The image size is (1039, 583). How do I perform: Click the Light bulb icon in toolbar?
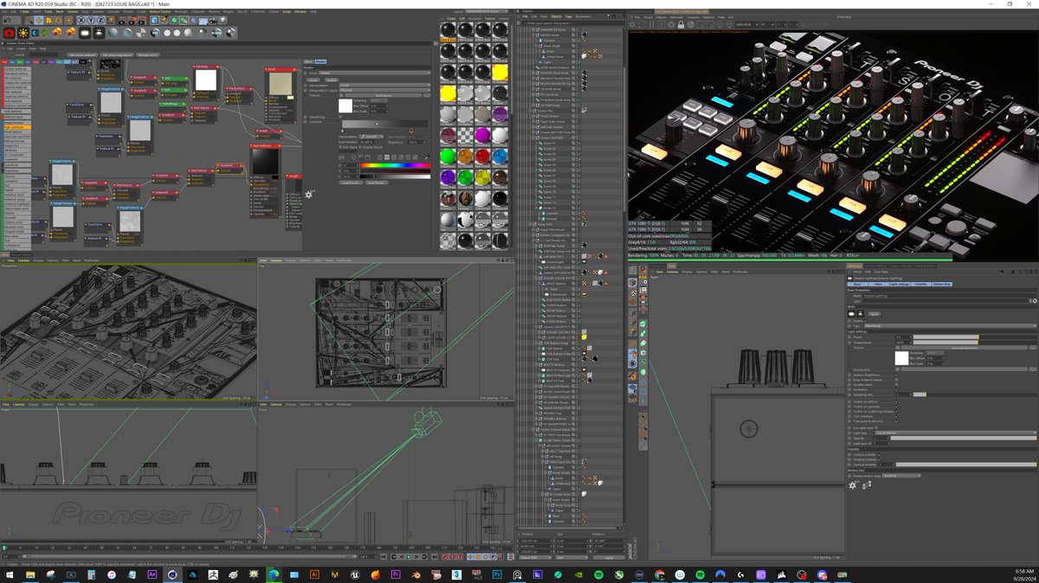coord(223,20)
